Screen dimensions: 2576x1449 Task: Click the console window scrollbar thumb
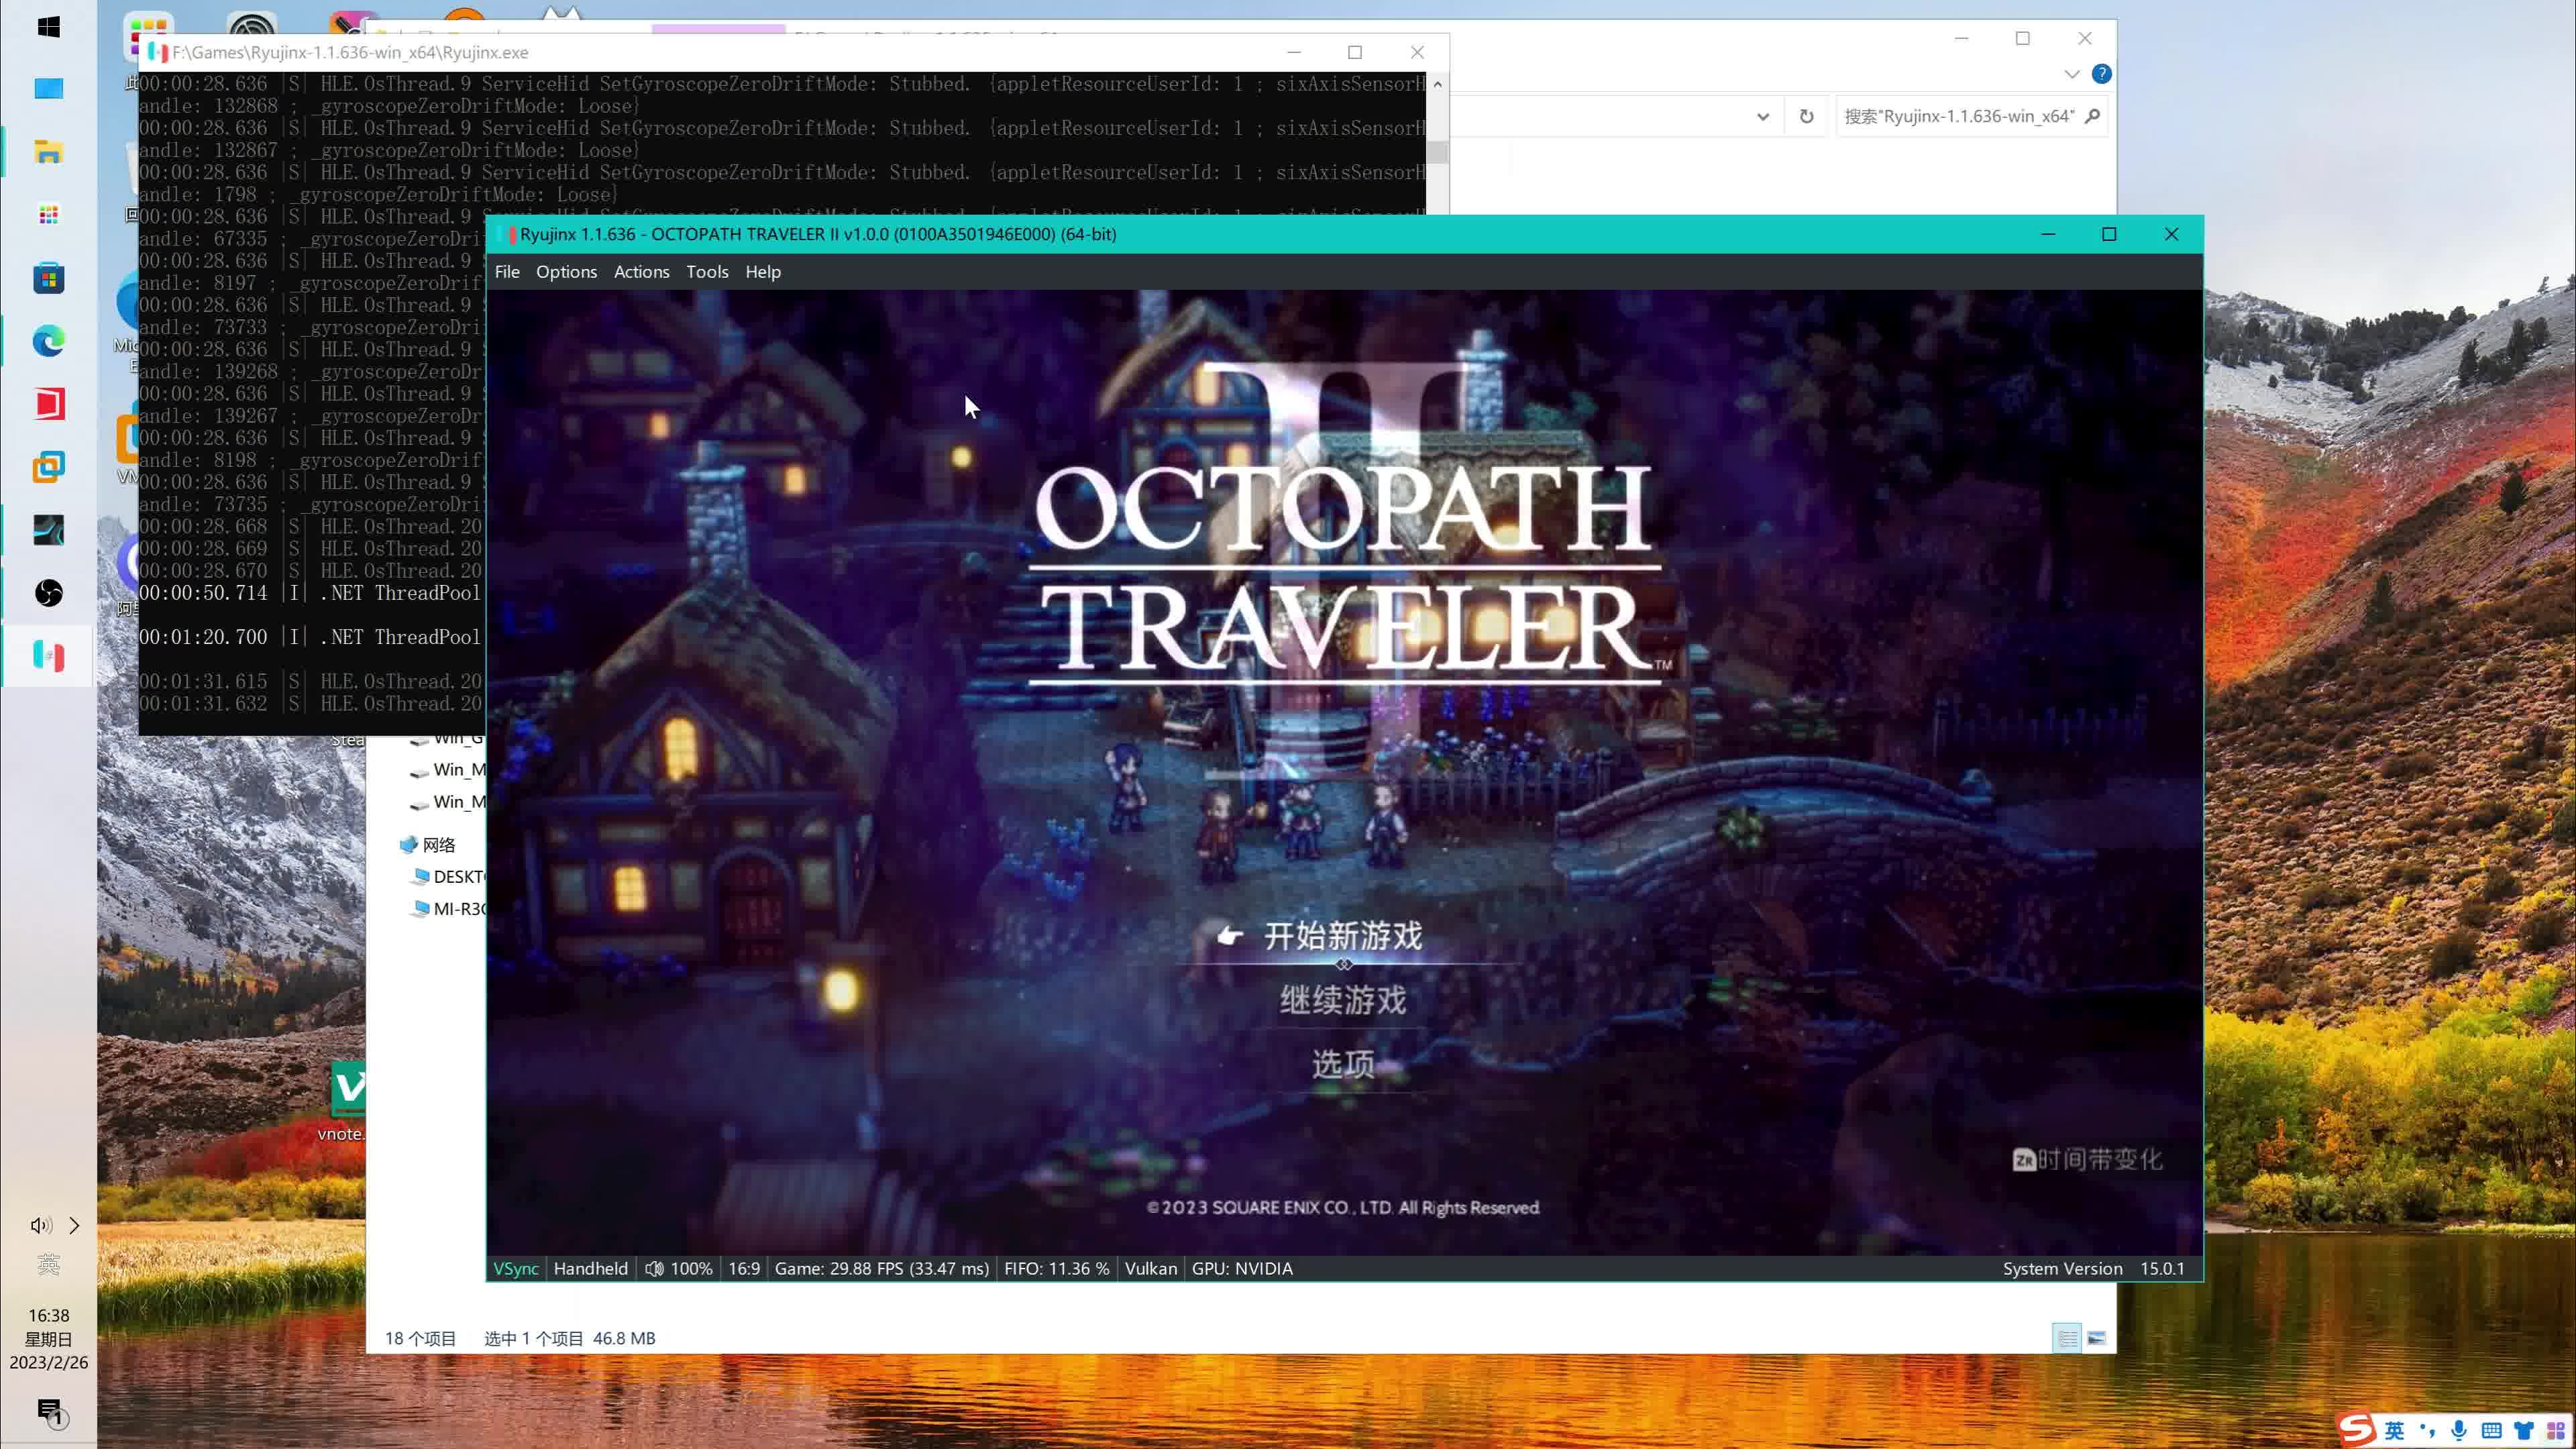pyautogui.click(x=1438, y=152)
